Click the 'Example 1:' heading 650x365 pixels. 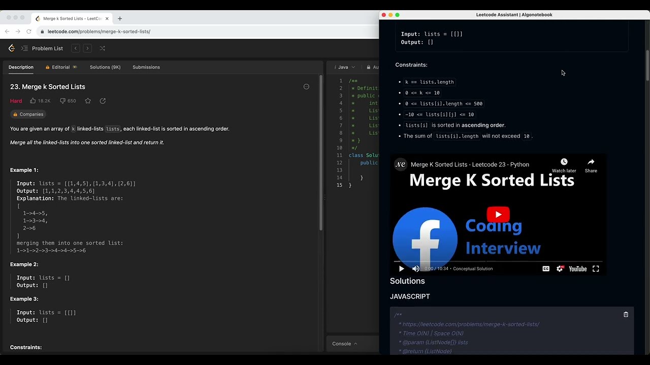pos(24,170)
